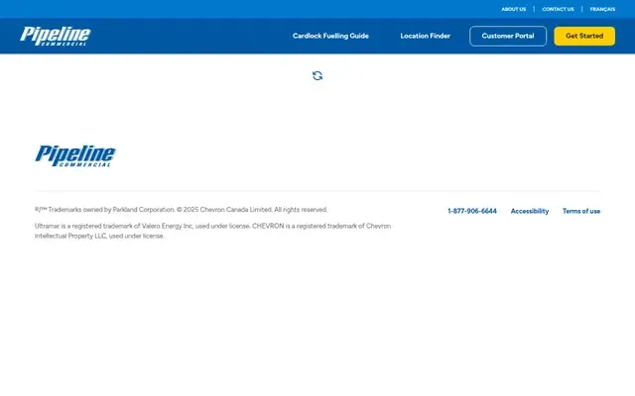Click the refresh loading spinner icon
635x396 pixels.
click(317, 75)
